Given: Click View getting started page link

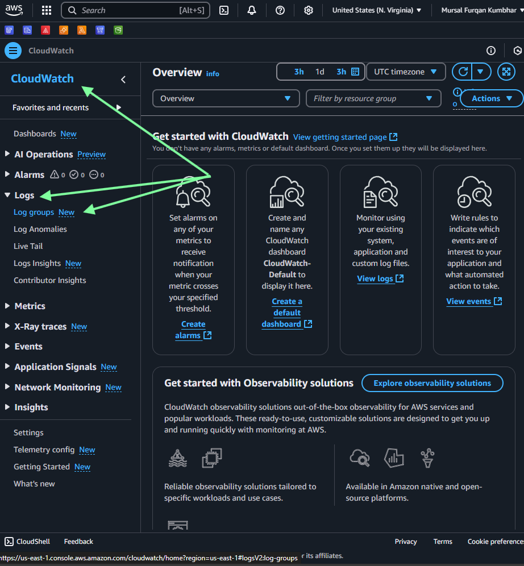Looking at the screenshot, I should click(x=346, y=137).
